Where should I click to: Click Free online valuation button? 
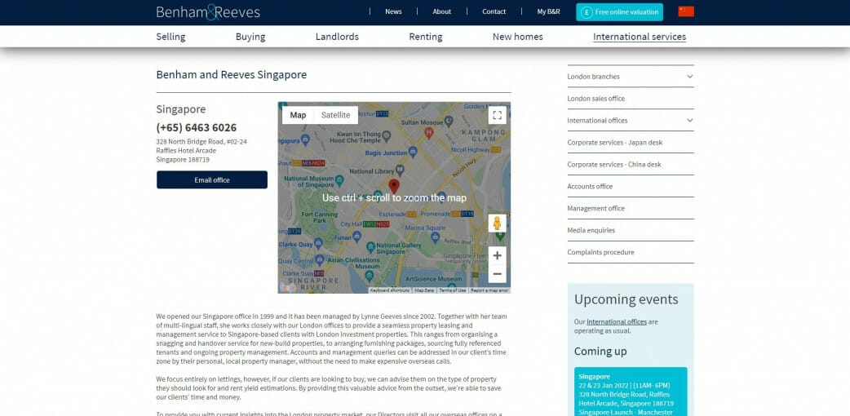coord(620,12)
